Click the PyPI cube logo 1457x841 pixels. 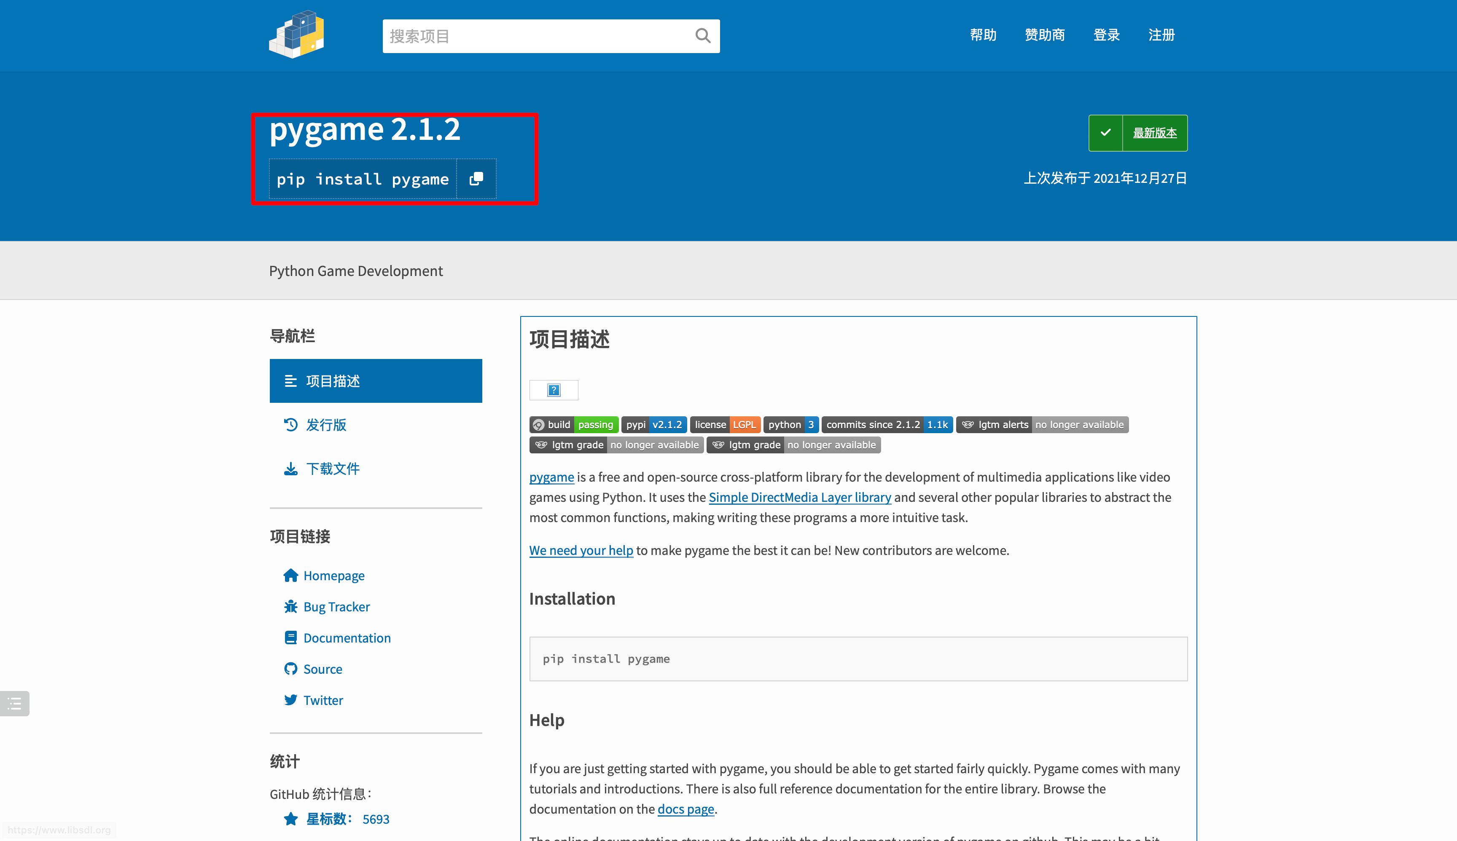click(x=296, y=34)
